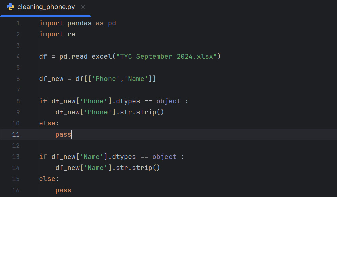Screen dimensions: 337x253
Task: Click 'str.strip()' on line 14
Action: pyautogui.click(x=138, y=168)
